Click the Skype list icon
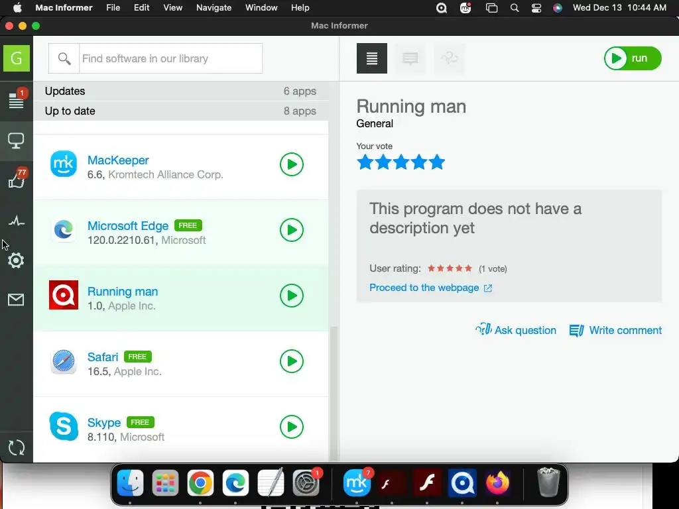 (x=64, y=426)
